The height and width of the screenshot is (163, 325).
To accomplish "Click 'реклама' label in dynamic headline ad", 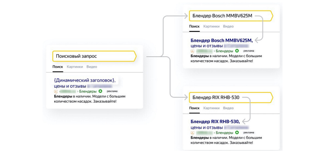I will point(112,91).
